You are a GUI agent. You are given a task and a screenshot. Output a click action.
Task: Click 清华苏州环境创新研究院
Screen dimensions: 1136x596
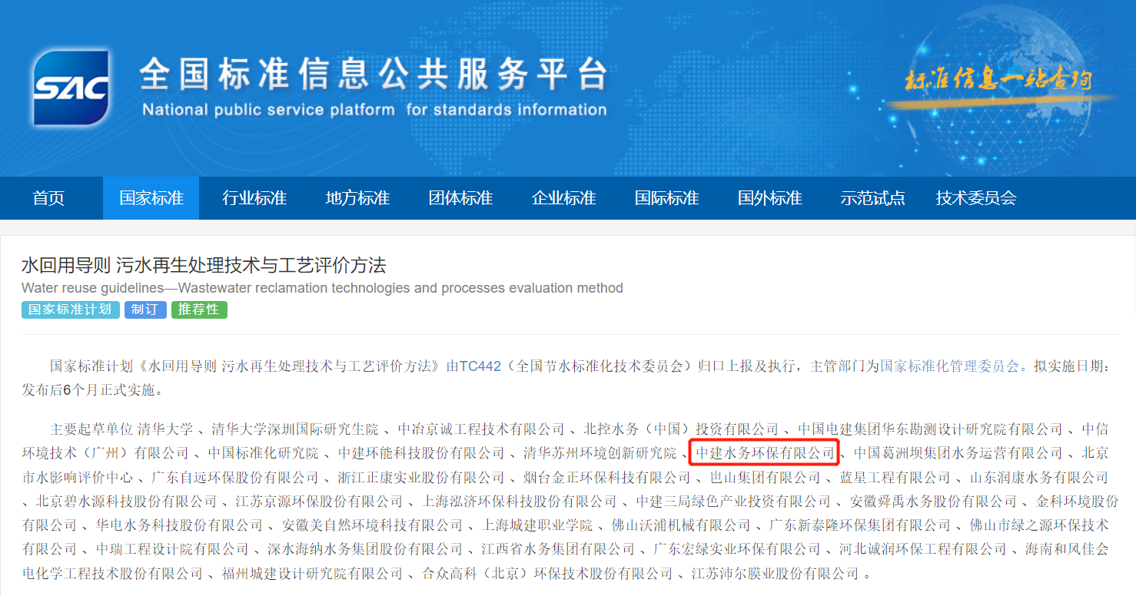click(x=600, y=453)
